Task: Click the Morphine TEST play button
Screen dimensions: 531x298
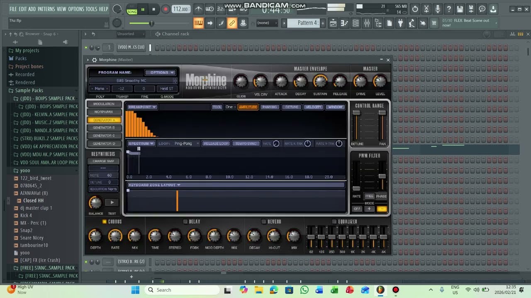Action: (112, 202)
